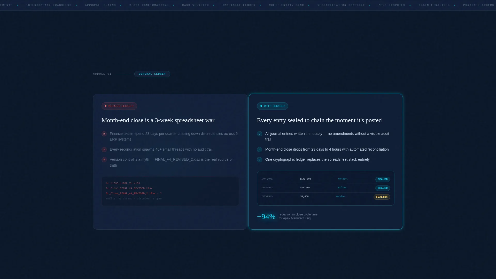Click bullet text 'Every reconciliation spawns 40+ email threads'
This screenshot has height=279, width=496.
click(161, 149)
